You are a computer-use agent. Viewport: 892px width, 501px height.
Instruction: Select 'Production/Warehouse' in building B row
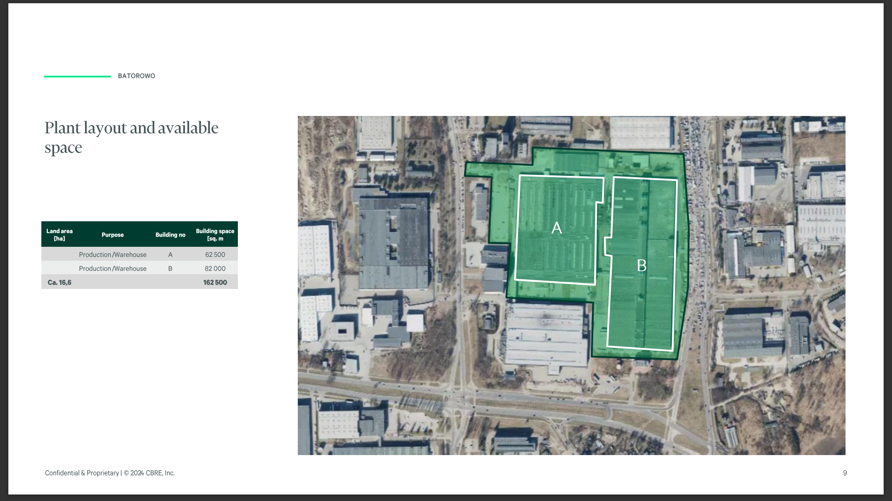pyautogui.click(x=112, y=269)
